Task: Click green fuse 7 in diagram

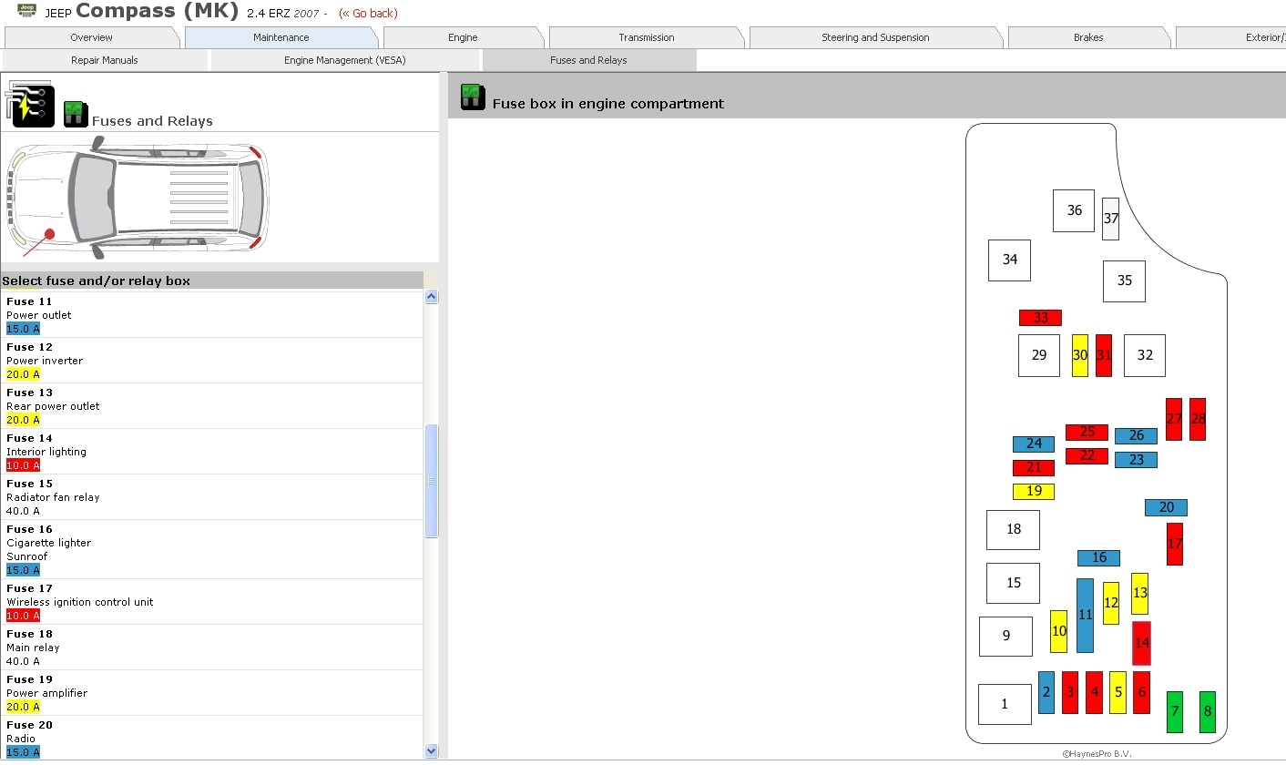Action: point(1175,712)
